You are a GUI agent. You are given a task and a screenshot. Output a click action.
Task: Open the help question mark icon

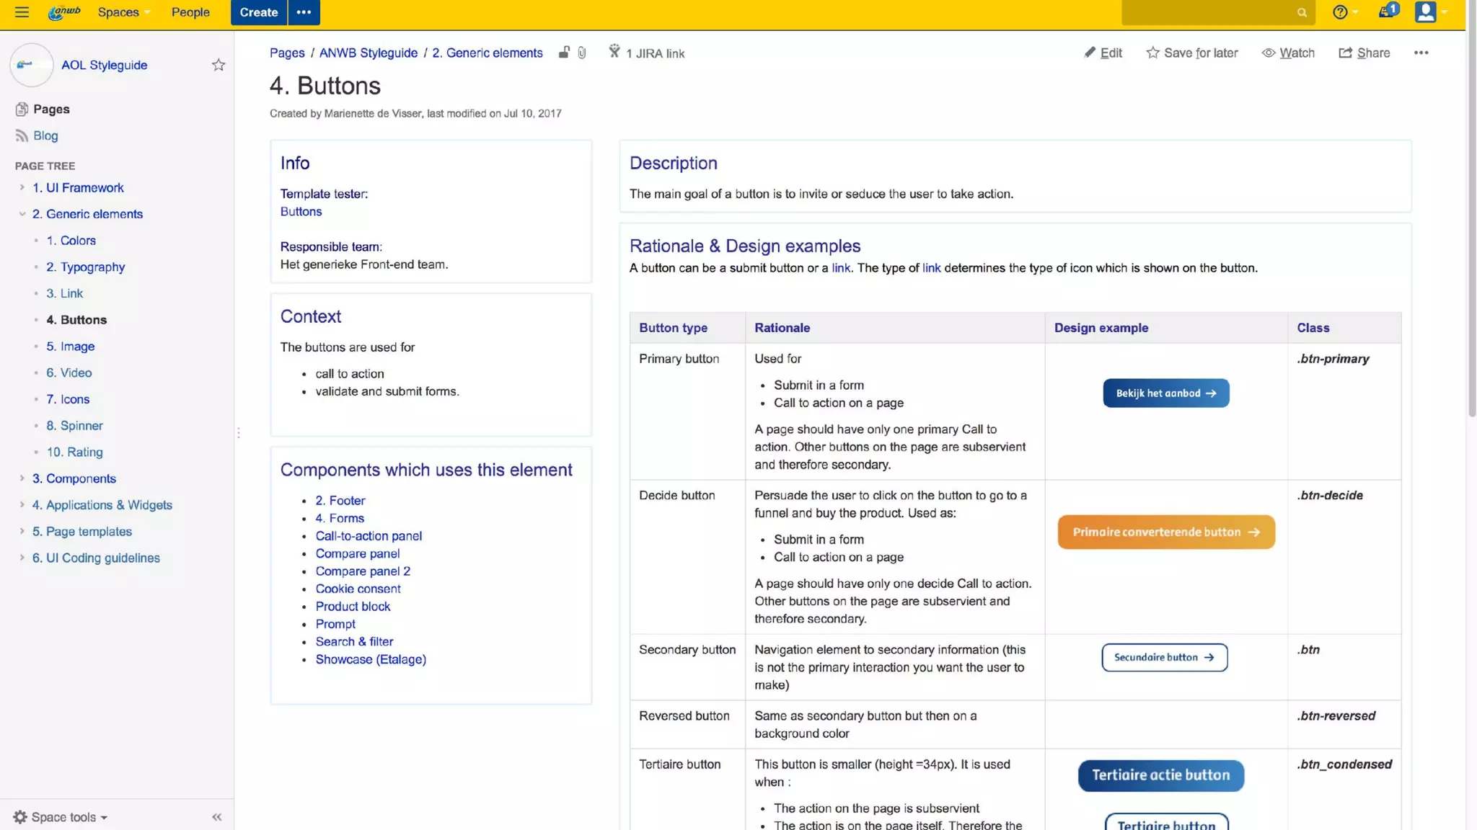pos(1340,12)
